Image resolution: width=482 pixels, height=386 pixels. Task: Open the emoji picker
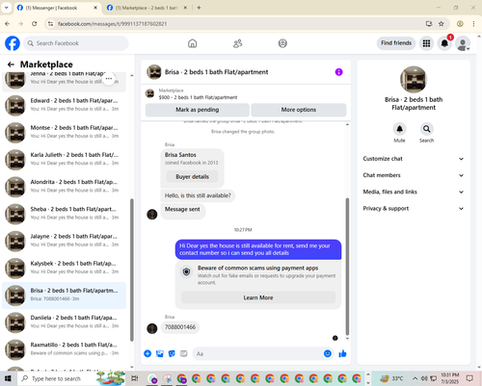(328, 353)
